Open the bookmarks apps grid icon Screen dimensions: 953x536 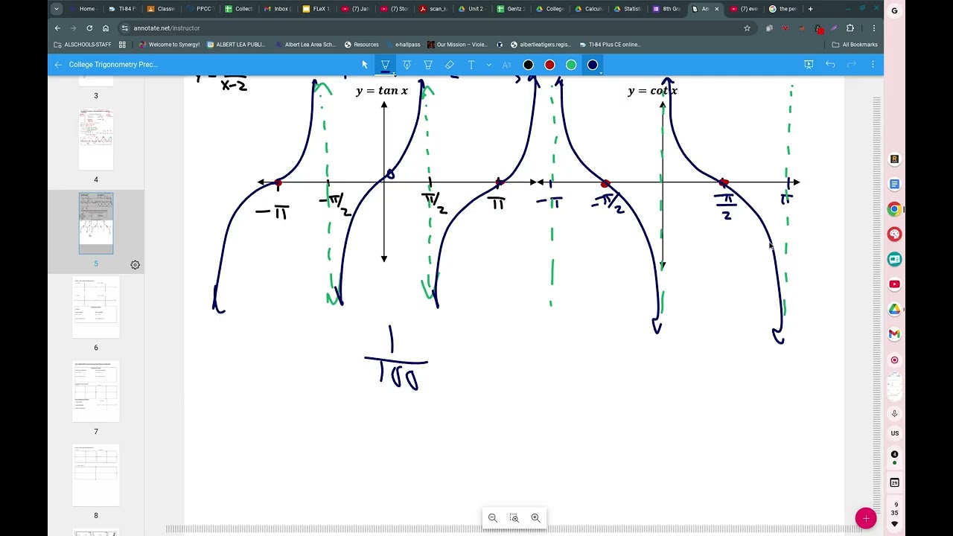point(122,45)
